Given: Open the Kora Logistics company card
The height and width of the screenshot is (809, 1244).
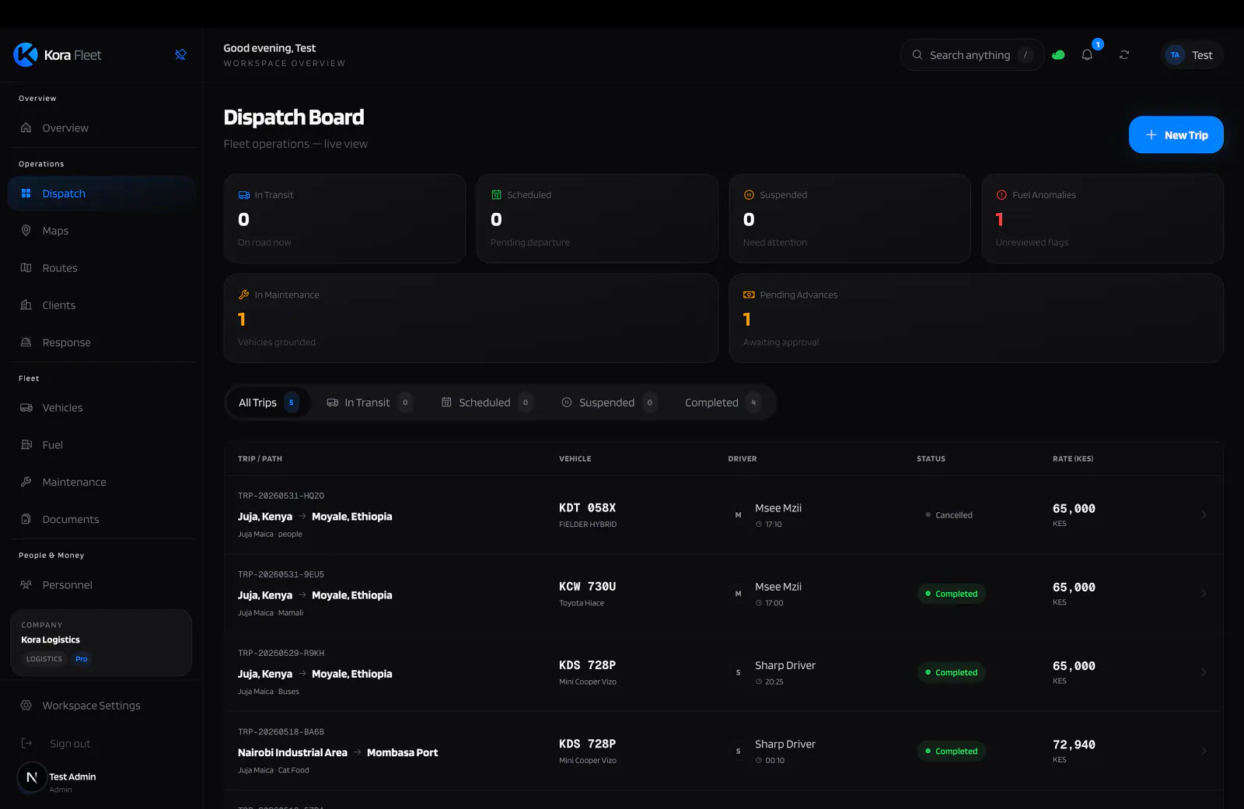Looking at the screenshot, I should point(101,643).
